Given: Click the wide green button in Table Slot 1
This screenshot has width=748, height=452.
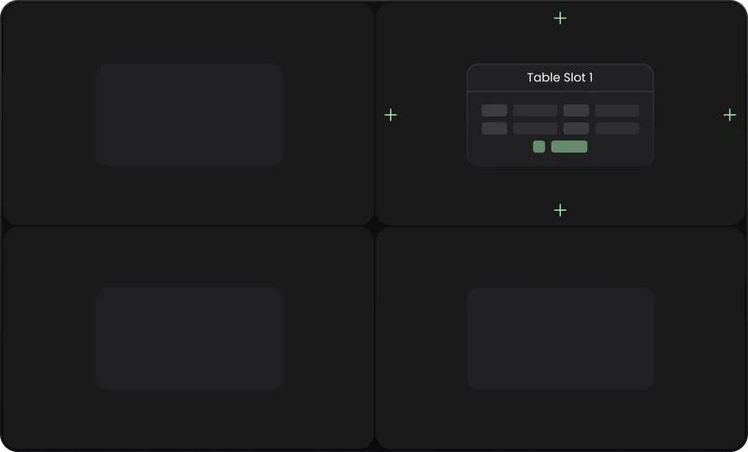Looking at the screenshot, I should pos(569,147).
